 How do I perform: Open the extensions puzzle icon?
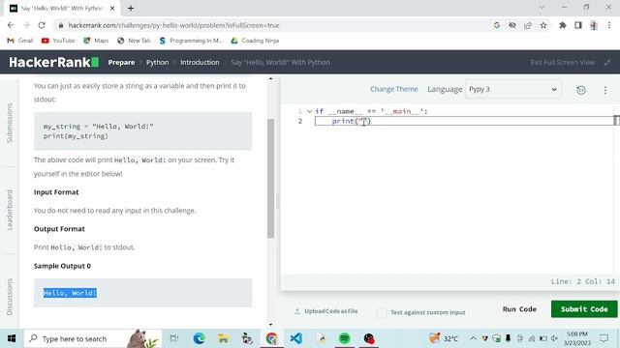[x=562, y=25]
